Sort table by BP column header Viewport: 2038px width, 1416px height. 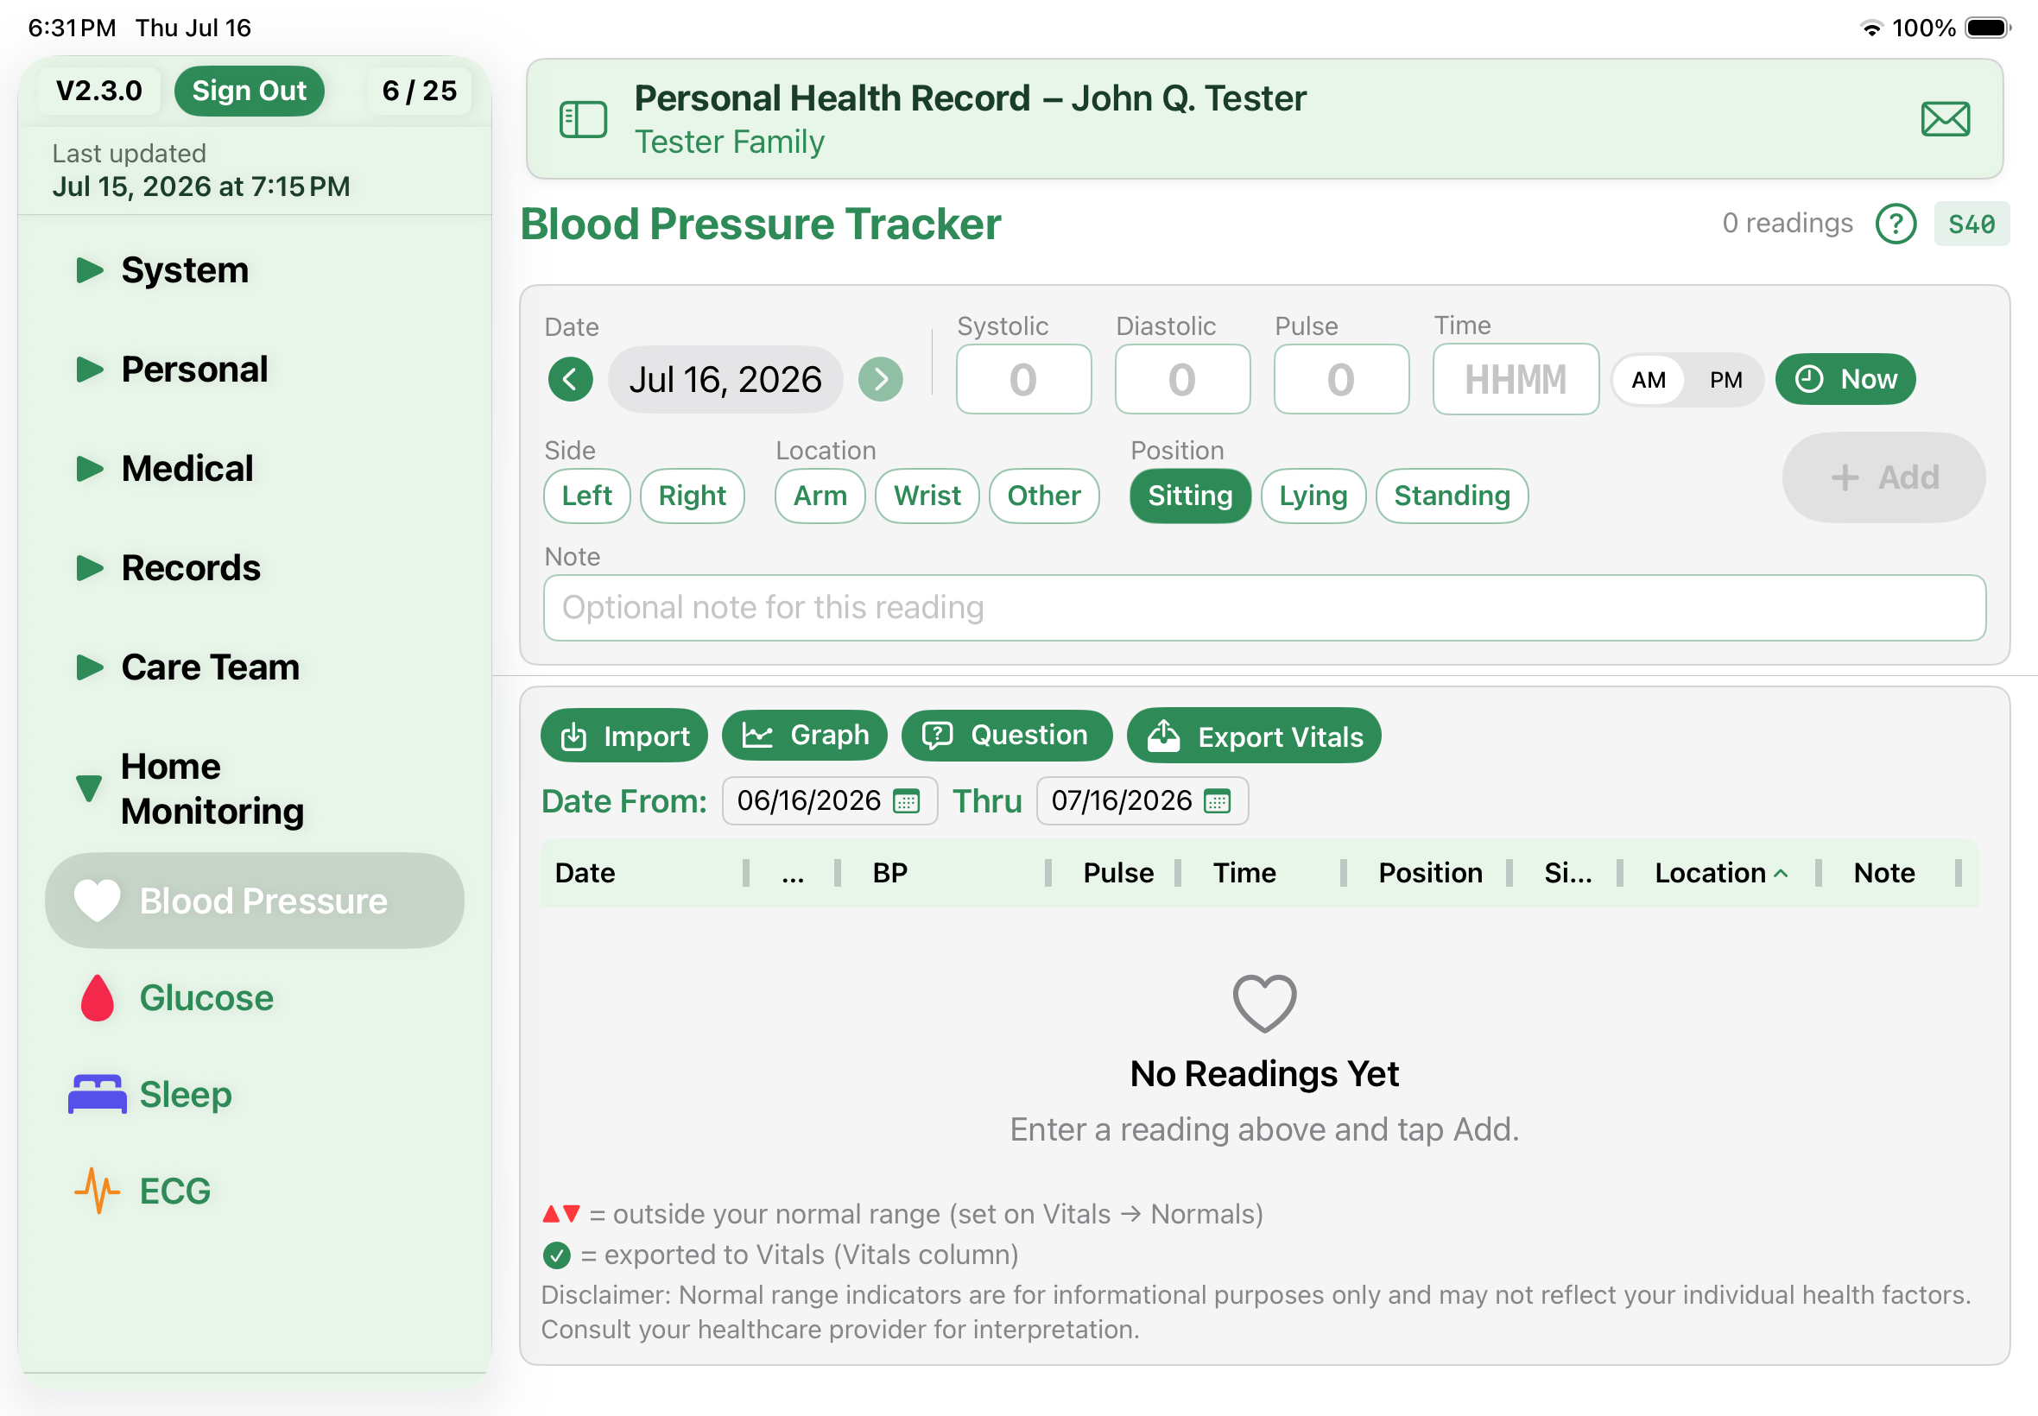[890, 873]
